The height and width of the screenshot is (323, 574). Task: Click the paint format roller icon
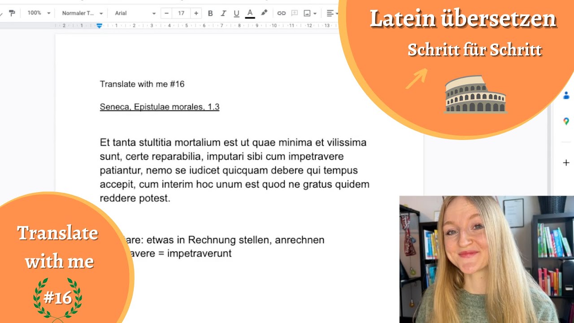[x=12, y=13]
